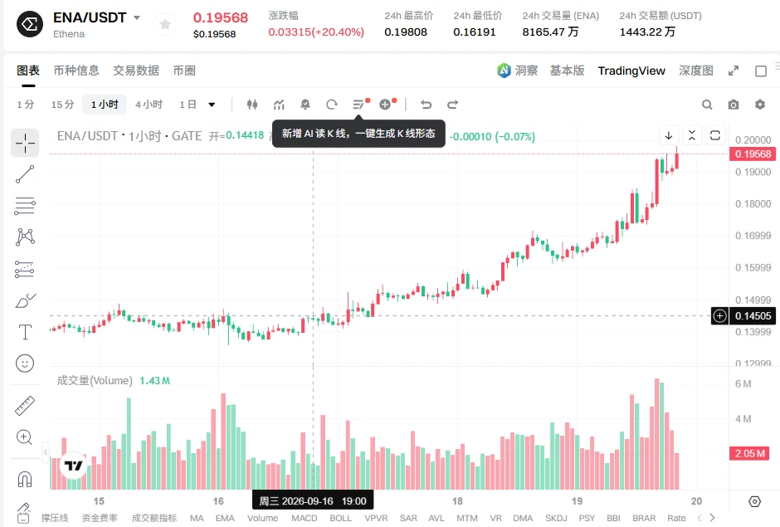
Task: Search symbols with magnifier icon
Action: [x=707, y=105]
